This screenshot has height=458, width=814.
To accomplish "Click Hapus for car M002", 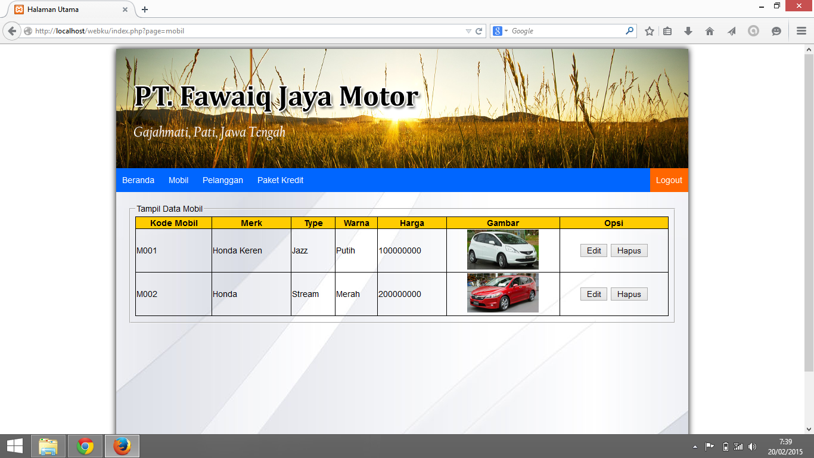I will [629, 294].
